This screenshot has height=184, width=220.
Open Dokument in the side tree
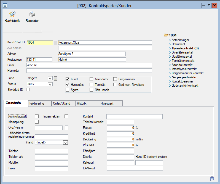point(178,44)
